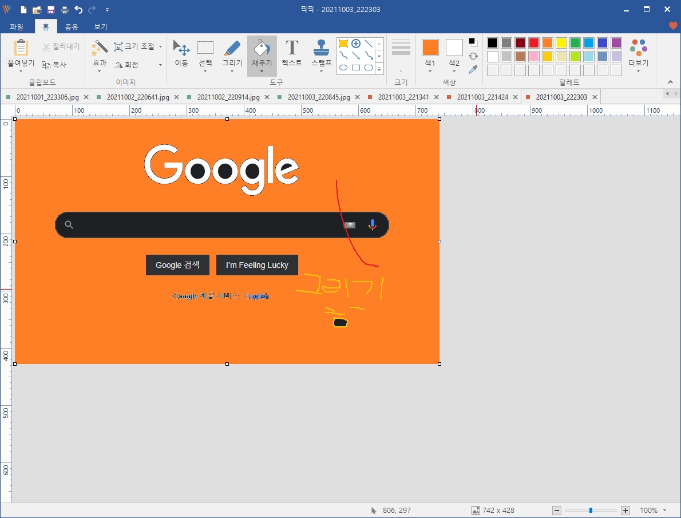Screen dimensions: 681x518
Task: Click the 복사 (Copy) button
Action: coord(54,65)
